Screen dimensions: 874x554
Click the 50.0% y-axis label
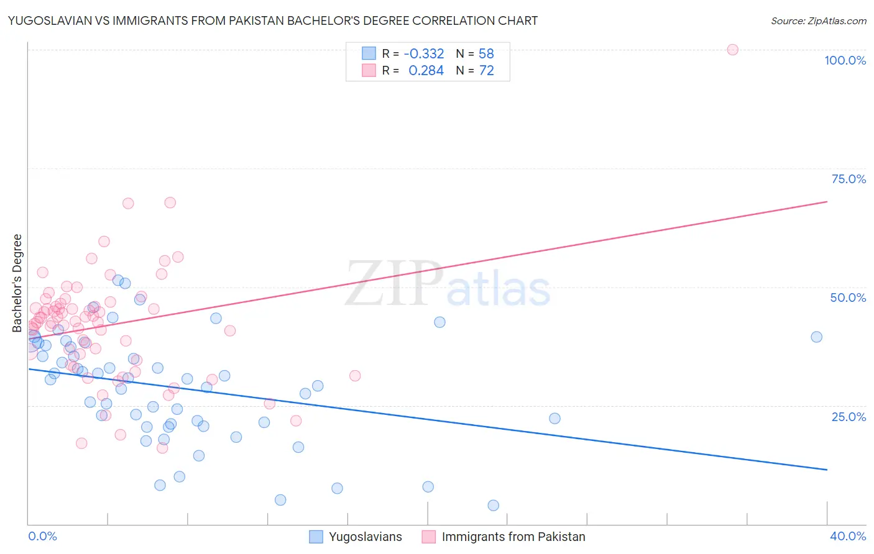(849, 297)
